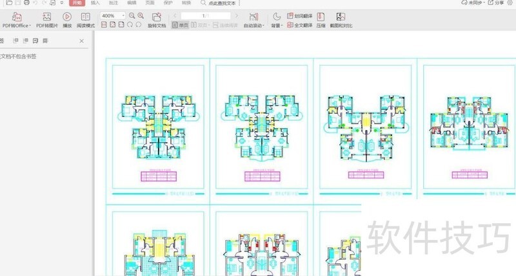Open 背景 background dropdown
The image size is (516, 276).
(277, 20)
